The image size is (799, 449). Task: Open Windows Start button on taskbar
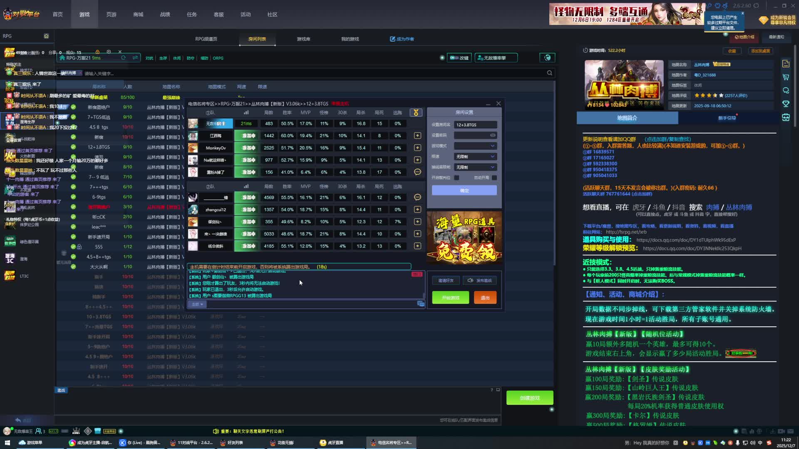(7, 443)
